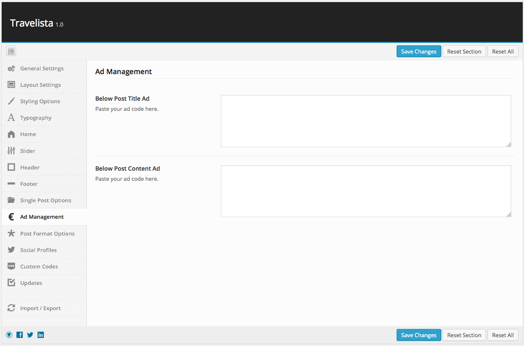The height and width of the screenshot is (346, 524).
Task: Select the Header section
Action: [44, 167]
